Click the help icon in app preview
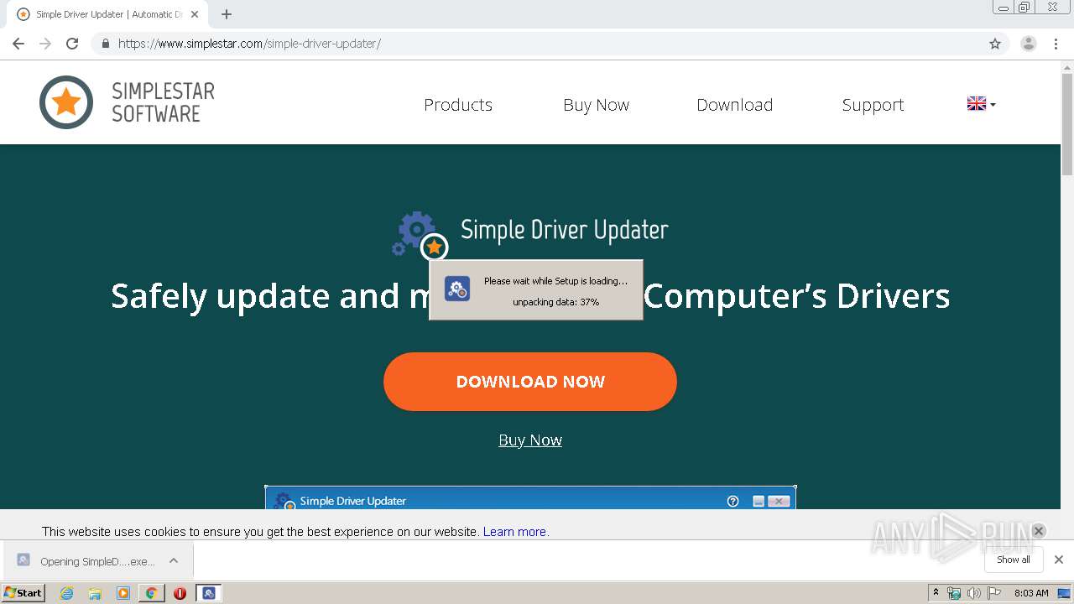The height and width of the screenshot is (604, 1074). (733, 501)
